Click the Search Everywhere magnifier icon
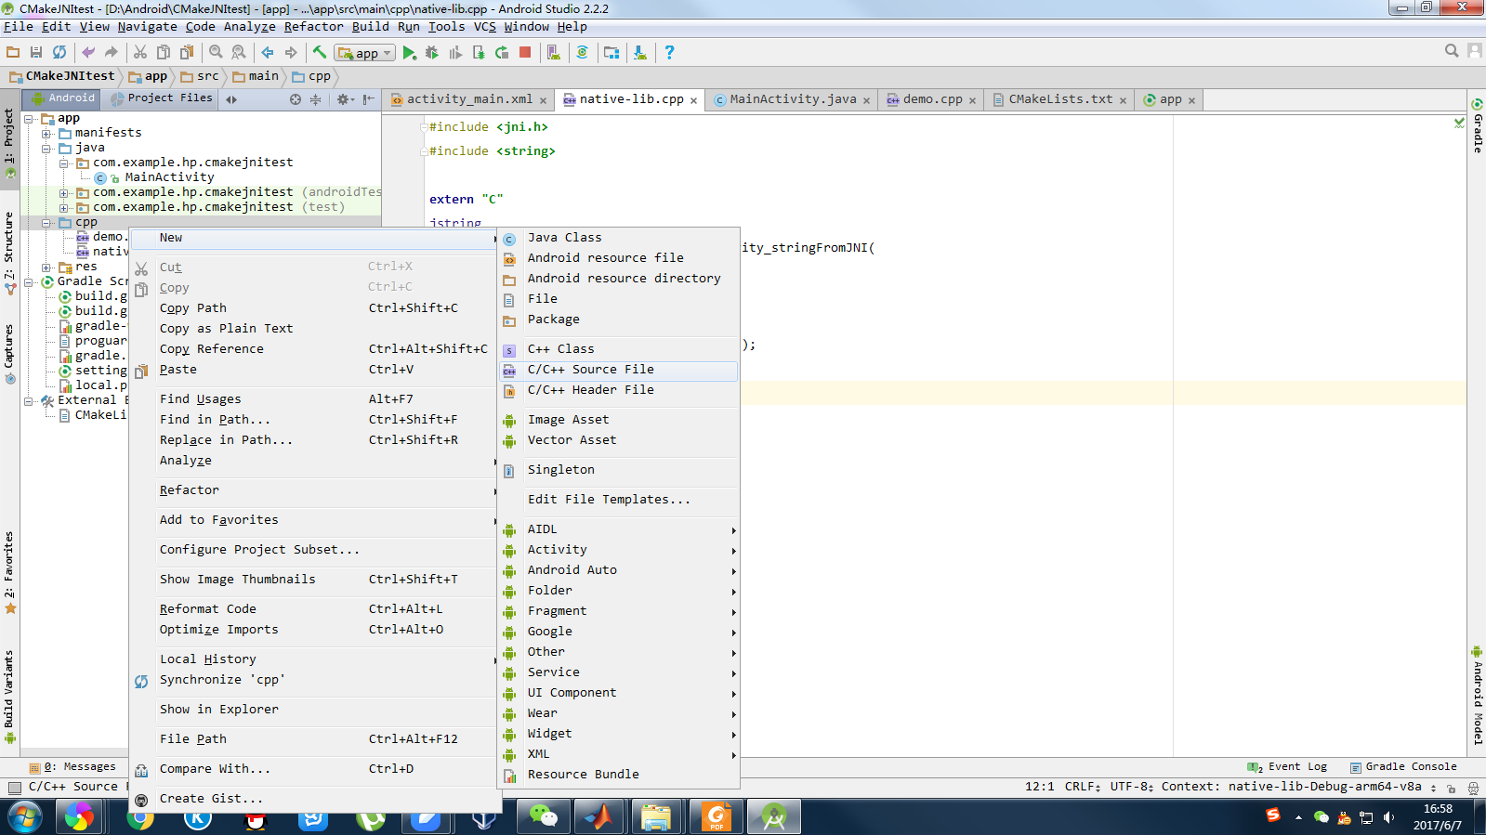The image size is (1486, 835). click(x=1452, y=51)
